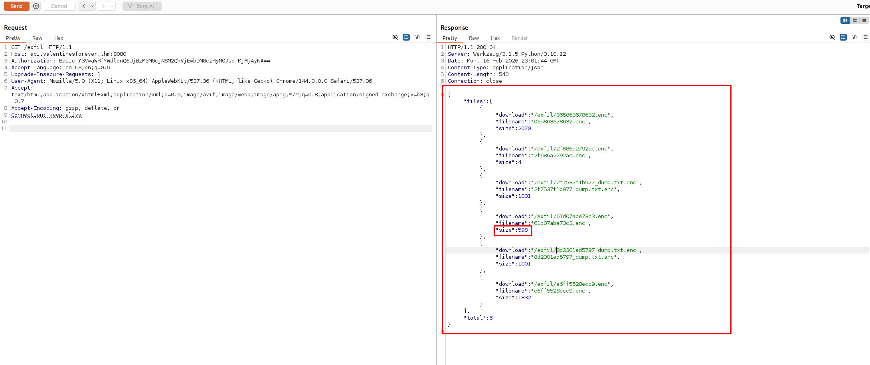Select the horizontal split layout toggle
Screen dimensions: 870x365
854,20
